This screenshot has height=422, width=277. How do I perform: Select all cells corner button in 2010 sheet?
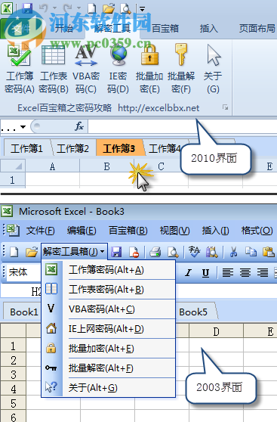(13, 166)
